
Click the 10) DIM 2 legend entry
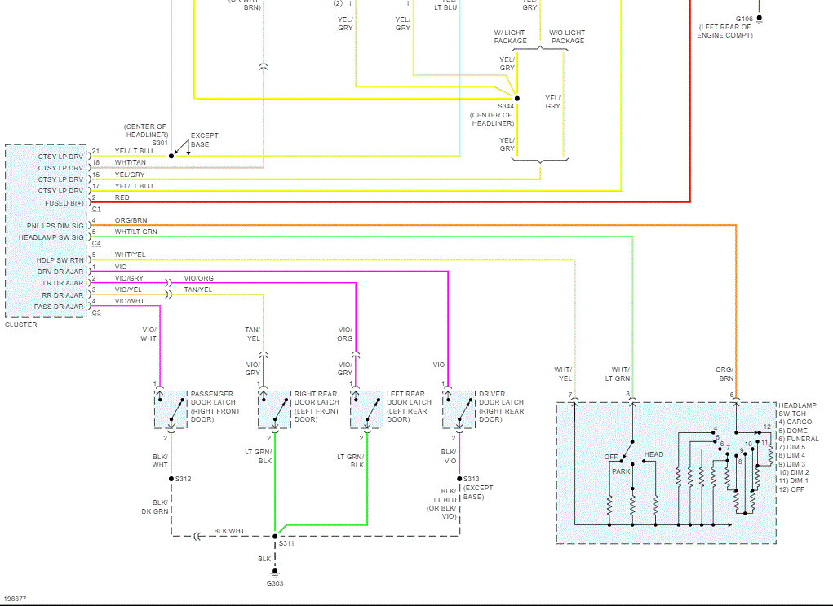pos(794,472)
